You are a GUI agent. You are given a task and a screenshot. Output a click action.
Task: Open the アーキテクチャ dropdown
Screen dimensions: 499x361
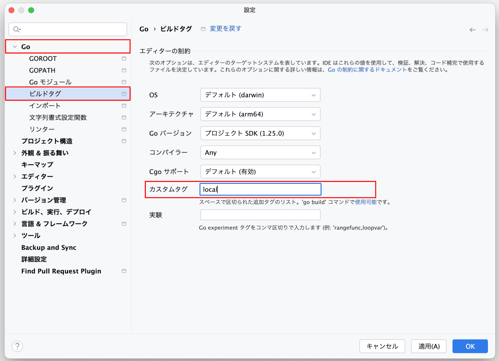(260, 114)
